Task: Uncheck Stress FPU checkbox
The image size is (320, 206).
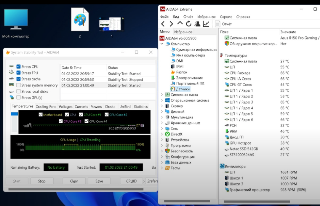Action: click(x=18, y=73)
